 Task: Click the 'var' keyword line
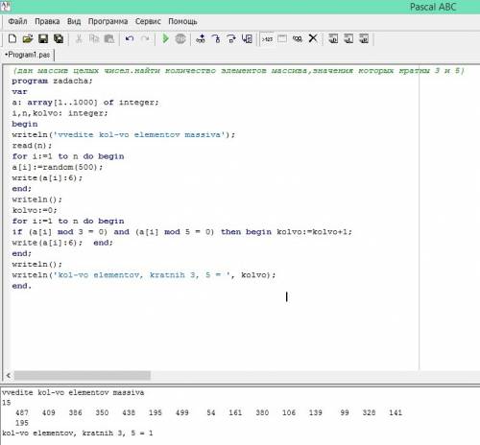(x=19, y=92)
